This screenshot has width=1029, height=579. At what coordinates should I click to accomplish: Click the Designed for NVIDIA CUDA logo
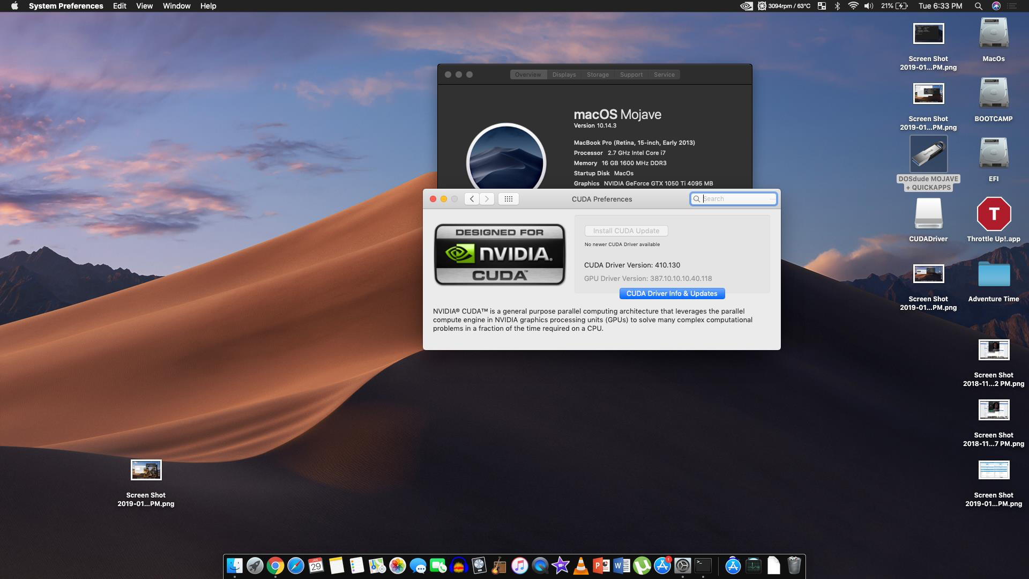click(x=499, y=254)
